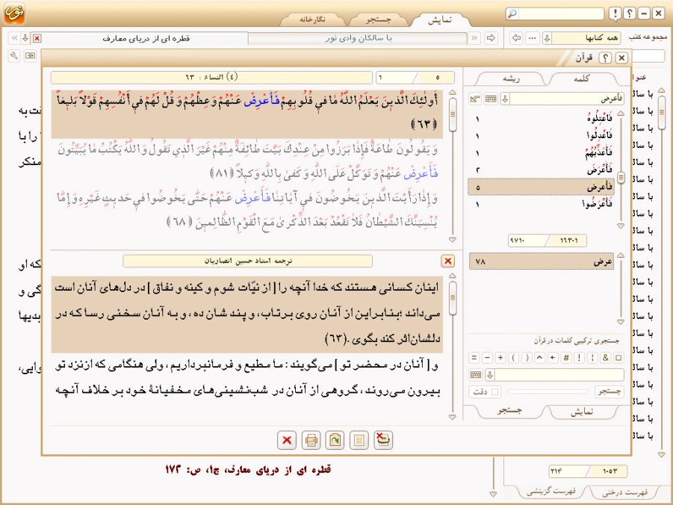673x505 pixels.
Task: Click the page layout icon in bottom toolbar
Action: [x=359, y=440]
